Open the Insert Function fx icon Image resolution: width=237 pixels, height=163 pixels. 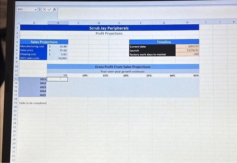(55, 9)
